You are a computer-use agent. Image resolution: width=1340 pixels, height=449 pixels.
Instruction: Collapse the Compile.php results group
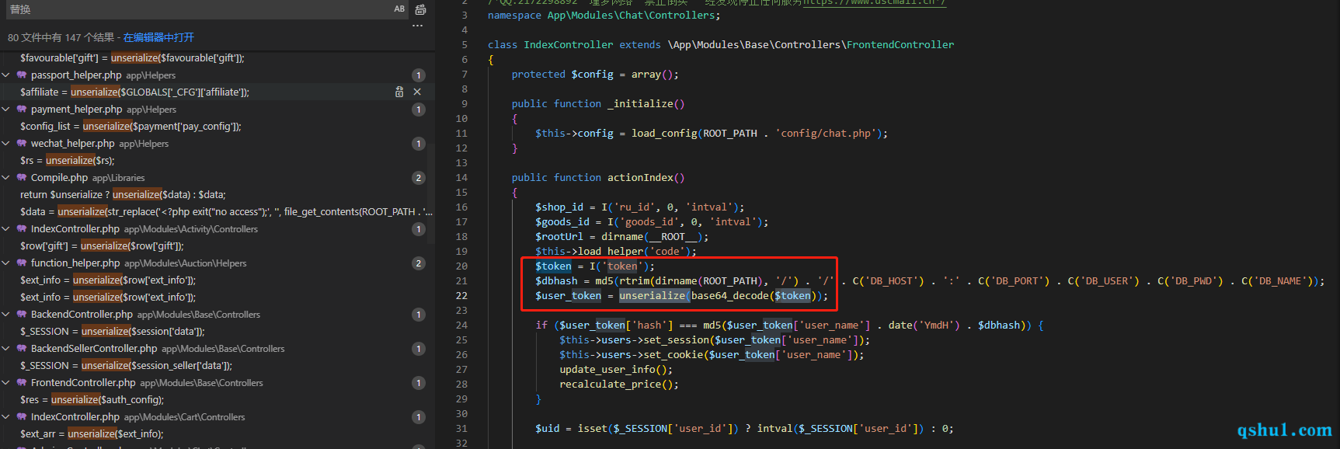click(x=6, y=177)
